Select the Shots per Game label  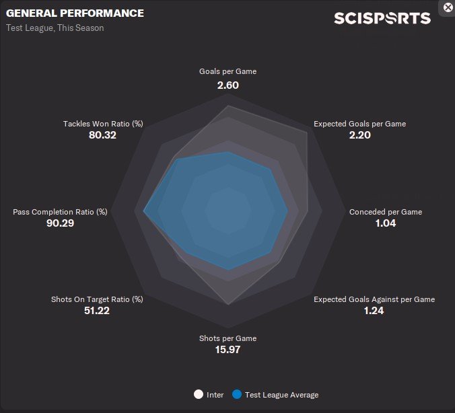[x=228, y=338]
